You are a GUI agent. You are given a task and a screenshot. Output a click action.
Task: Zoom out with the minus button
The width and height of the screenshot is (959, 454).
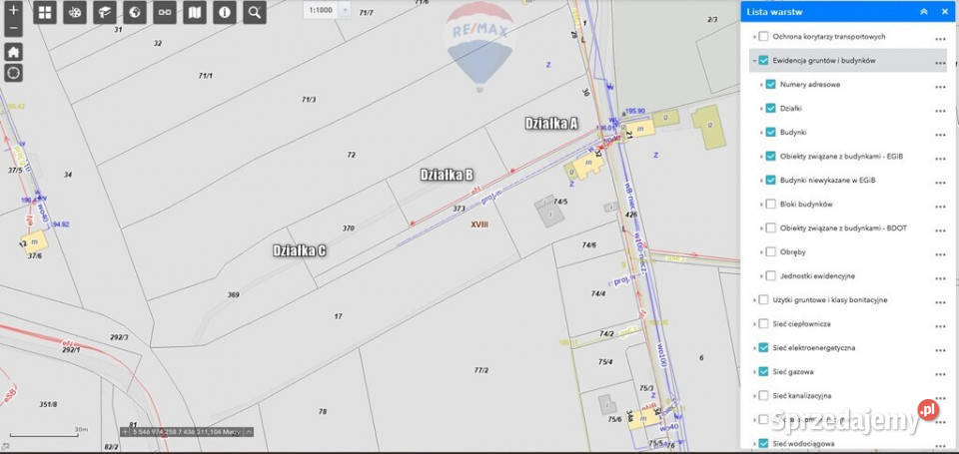point(13,29)
